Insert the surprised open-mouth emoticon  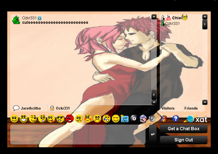pyautogui.click(x=42, y=119)
